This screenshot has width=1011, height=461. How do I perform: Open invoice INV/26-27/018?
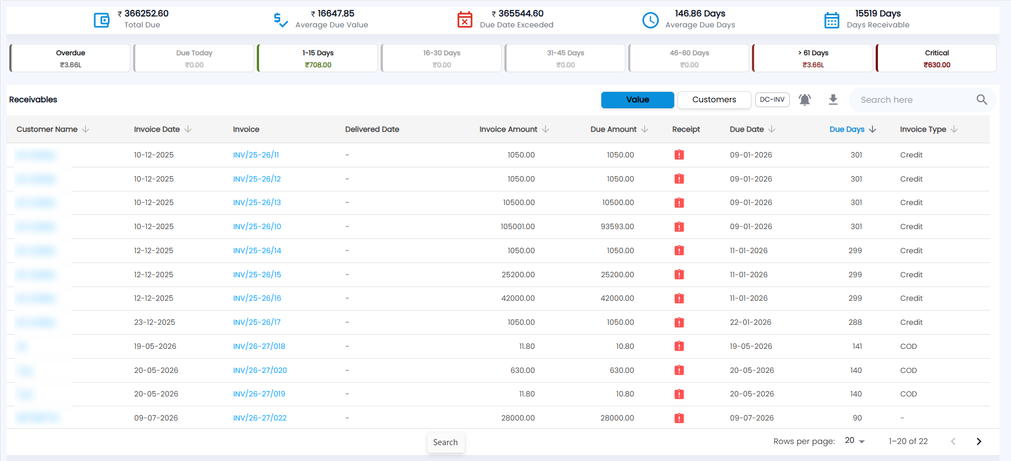[259, 346]
